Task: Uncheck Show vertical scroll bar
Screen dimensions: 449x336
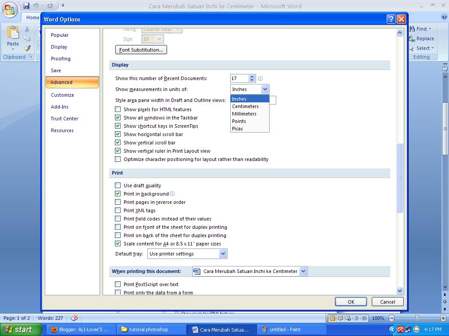Action: click(x=118, y=142)
